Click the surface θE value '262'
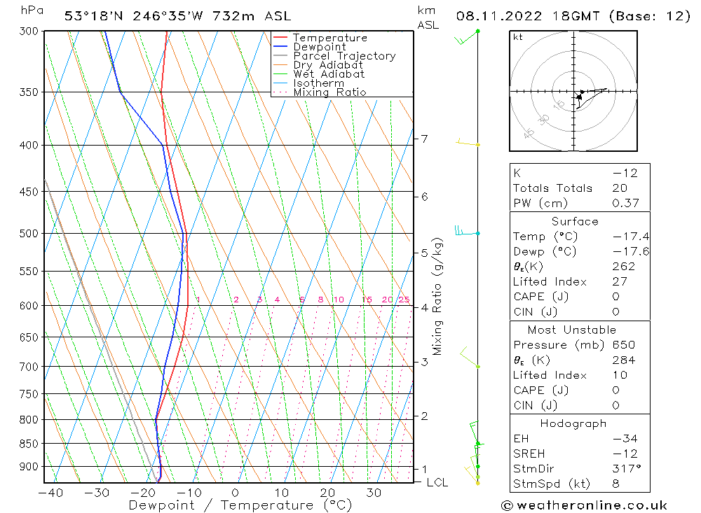Viewport: 701px width, 513px height. (x=623, y=267)
